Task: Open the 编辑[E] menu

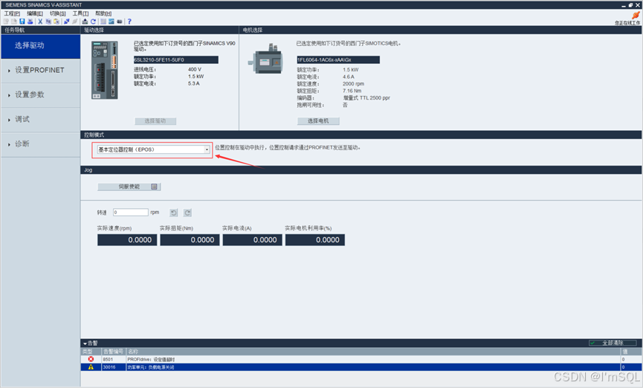Action: click(35, 13)
